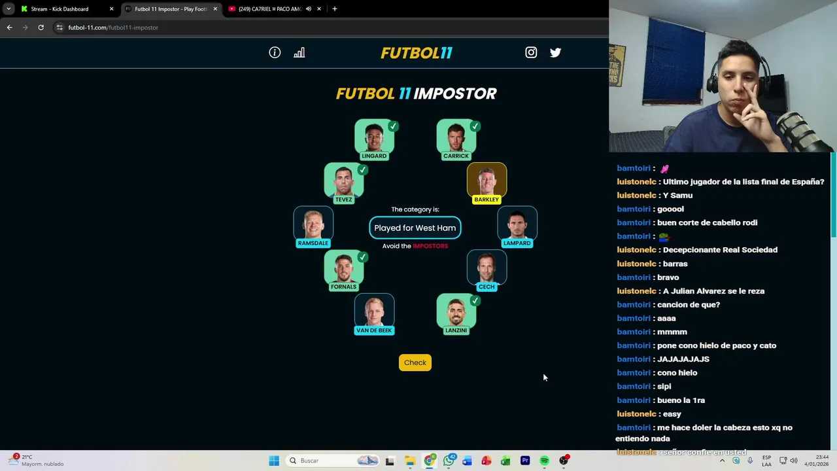Open Microsoft Word from taskbar
The height and width of the screenshot is (471, 837).
(x=467, y=461)
